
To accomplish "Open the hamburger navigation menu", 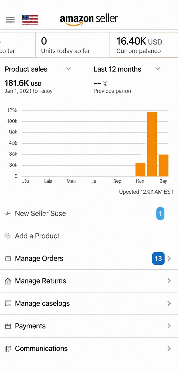I will (x=10, y=19).
